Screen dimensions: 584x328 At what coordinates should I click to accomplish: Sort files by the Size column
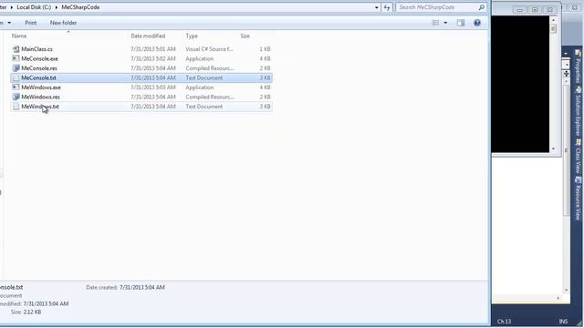(245, 36)
